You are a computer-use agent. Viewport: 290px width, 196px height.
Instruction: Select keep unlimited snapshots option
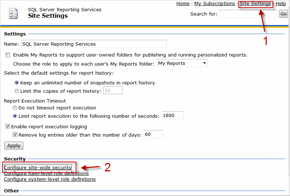[x=17, y=83]
